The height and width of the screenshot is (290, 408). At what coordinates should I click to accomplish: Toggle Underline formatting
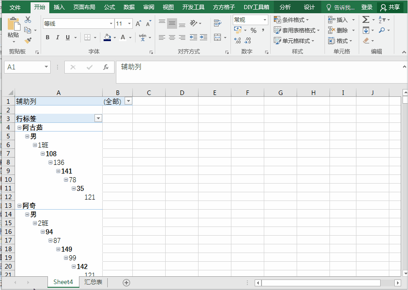click(68, 37)
